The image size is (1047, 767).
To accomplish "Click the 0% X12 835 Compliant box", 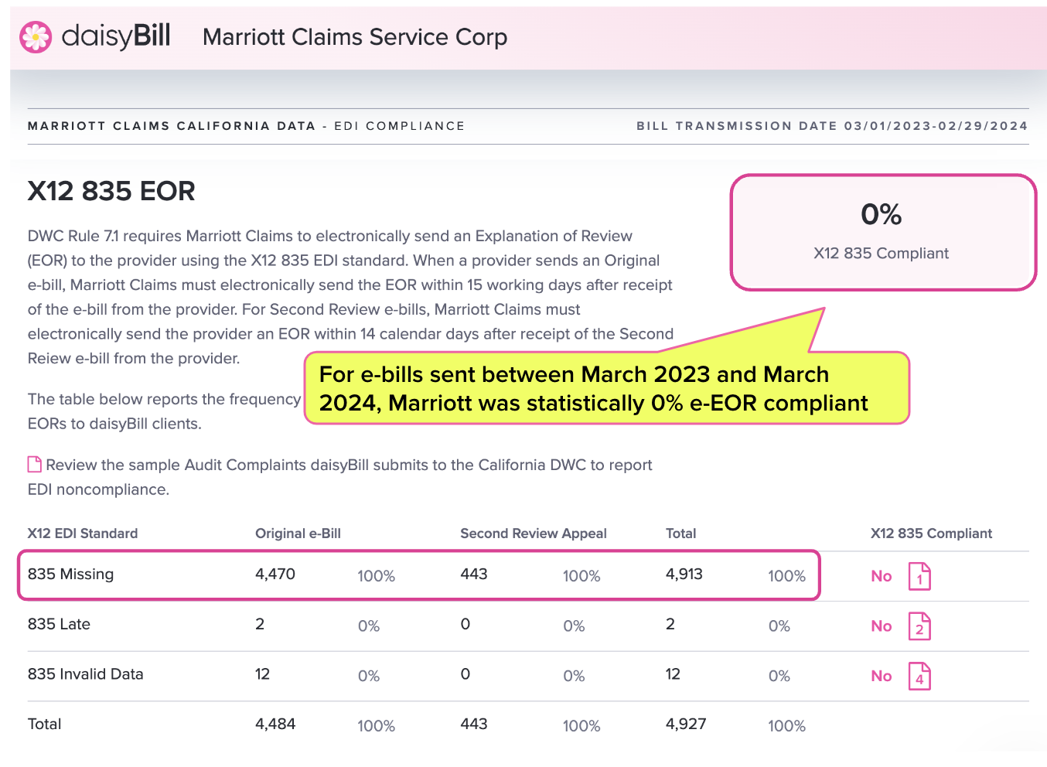I will tap(883, 233).
